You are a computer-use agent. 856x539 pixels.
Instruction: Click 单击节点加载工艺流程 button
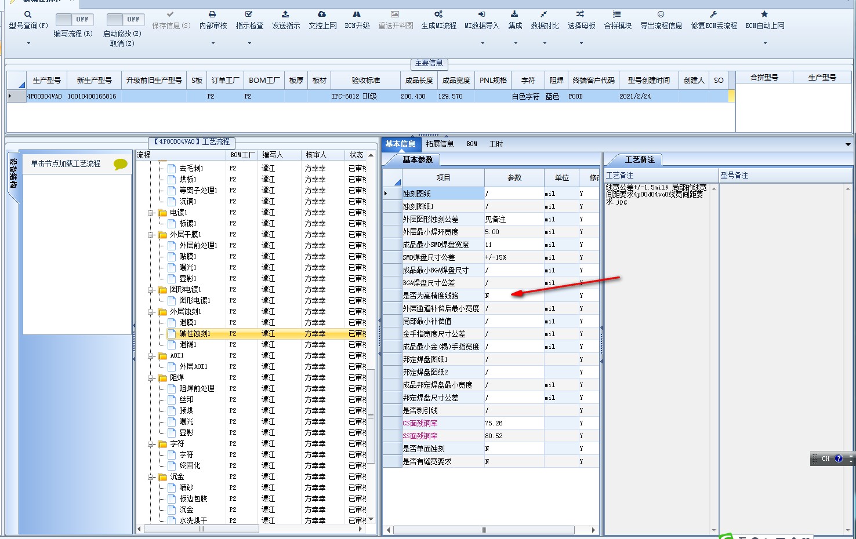tap(66, 164)
